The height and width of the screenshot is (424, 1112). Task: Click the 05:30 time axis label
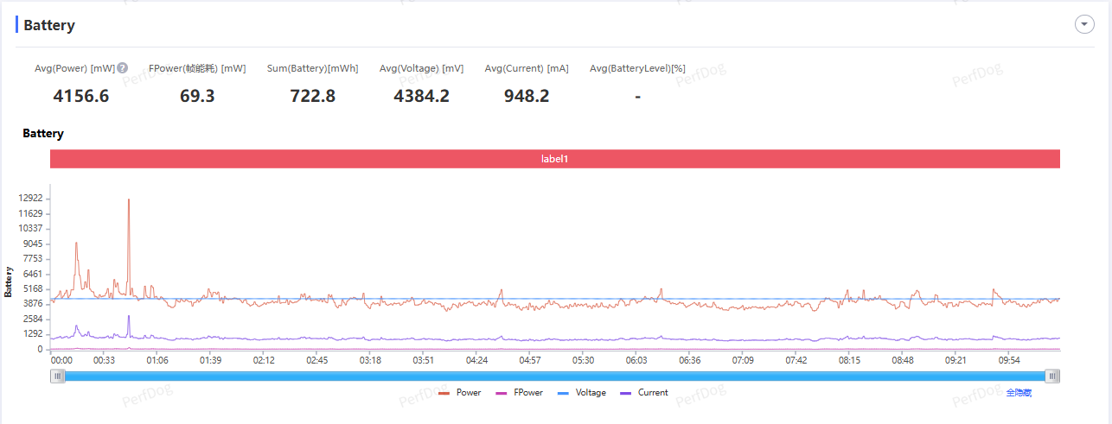583,360
